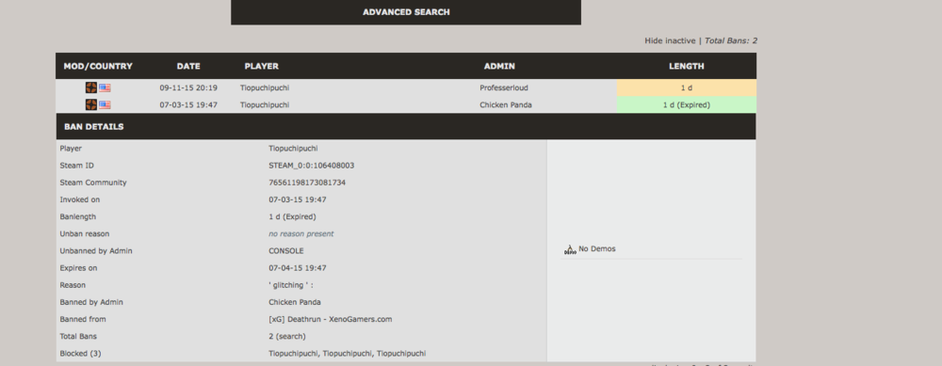This screenshot has height=366, width=942.
Task: Click admin name Professerloud
Action: tap(504, 88)
